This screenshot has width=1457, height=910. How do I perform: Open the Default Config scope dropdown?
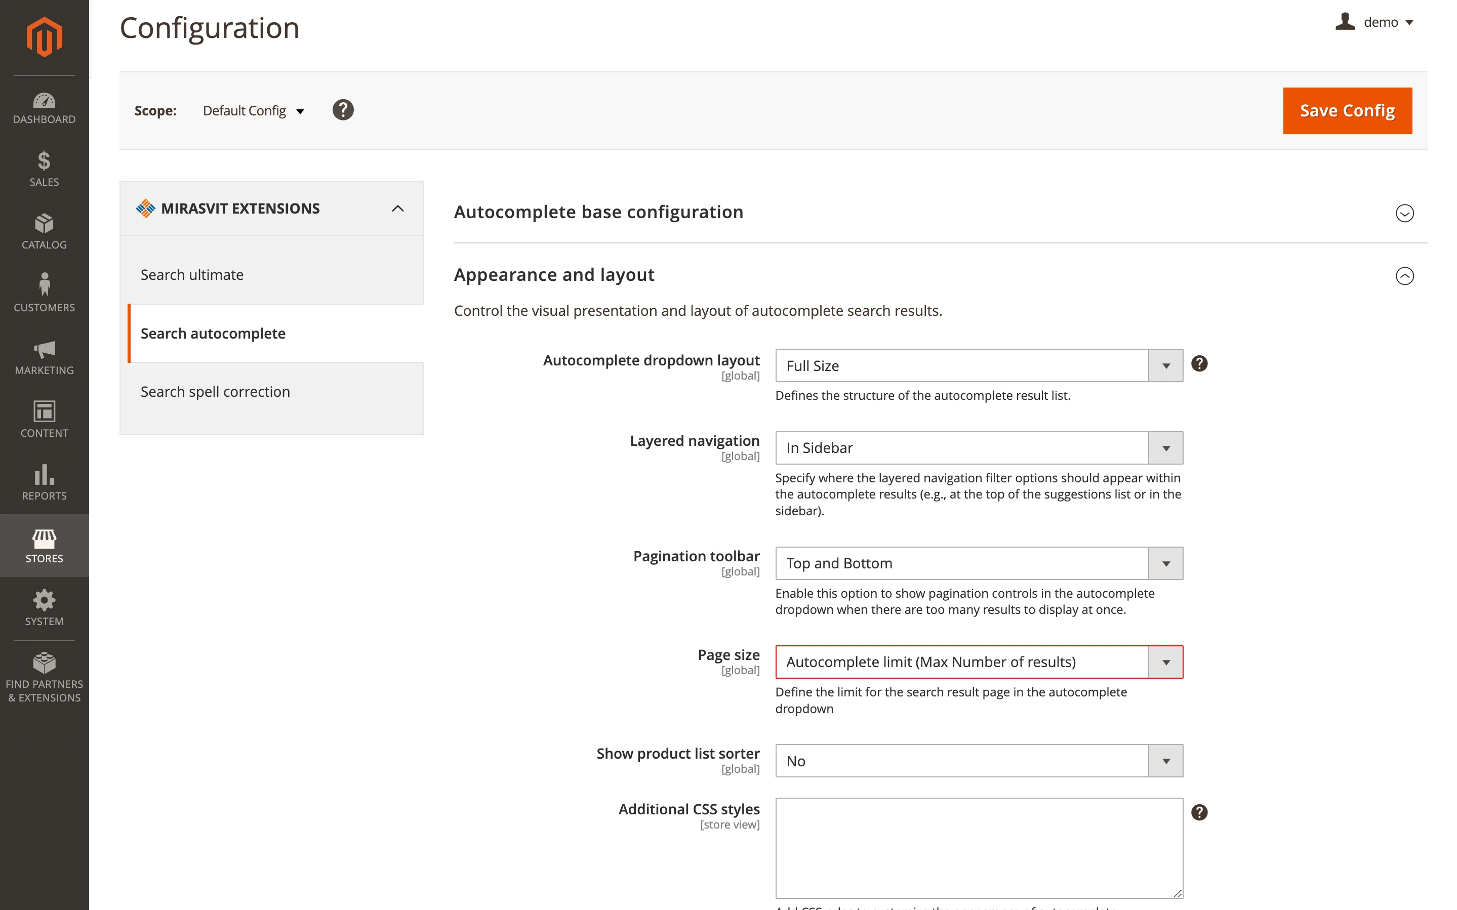[x=253, y=111]
